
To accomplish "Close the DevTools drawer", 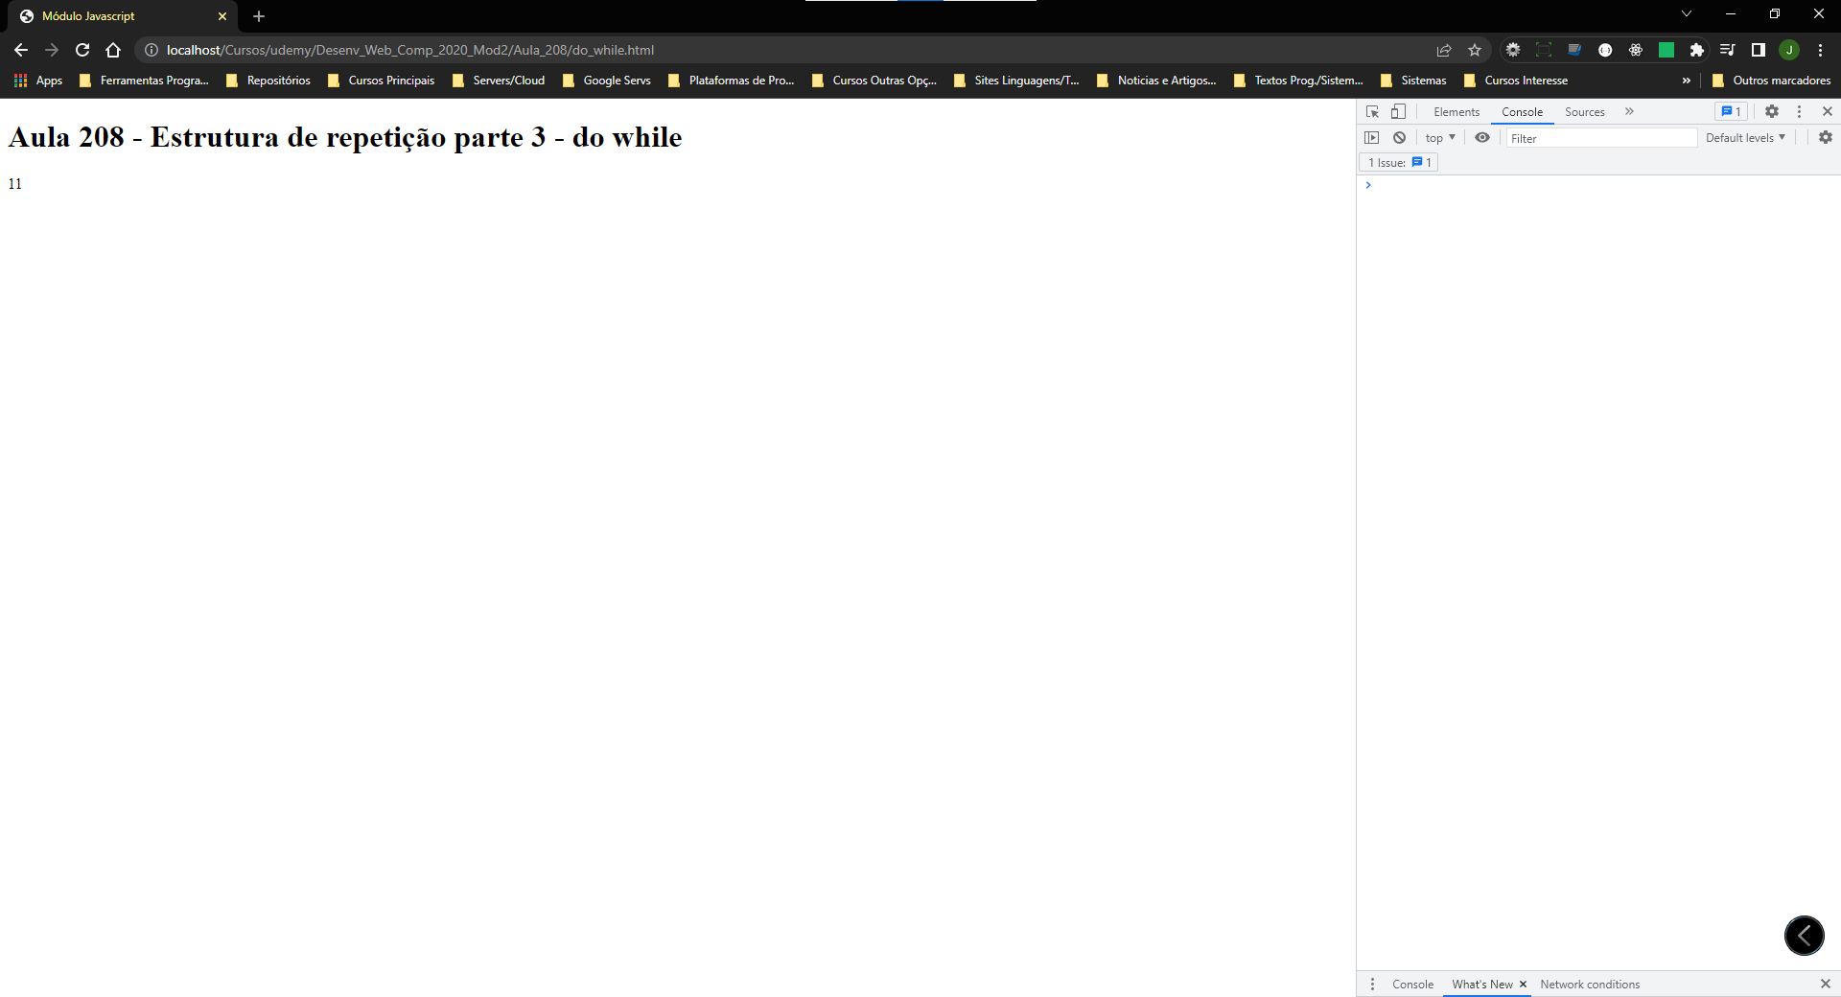I will click(1826, 984).
